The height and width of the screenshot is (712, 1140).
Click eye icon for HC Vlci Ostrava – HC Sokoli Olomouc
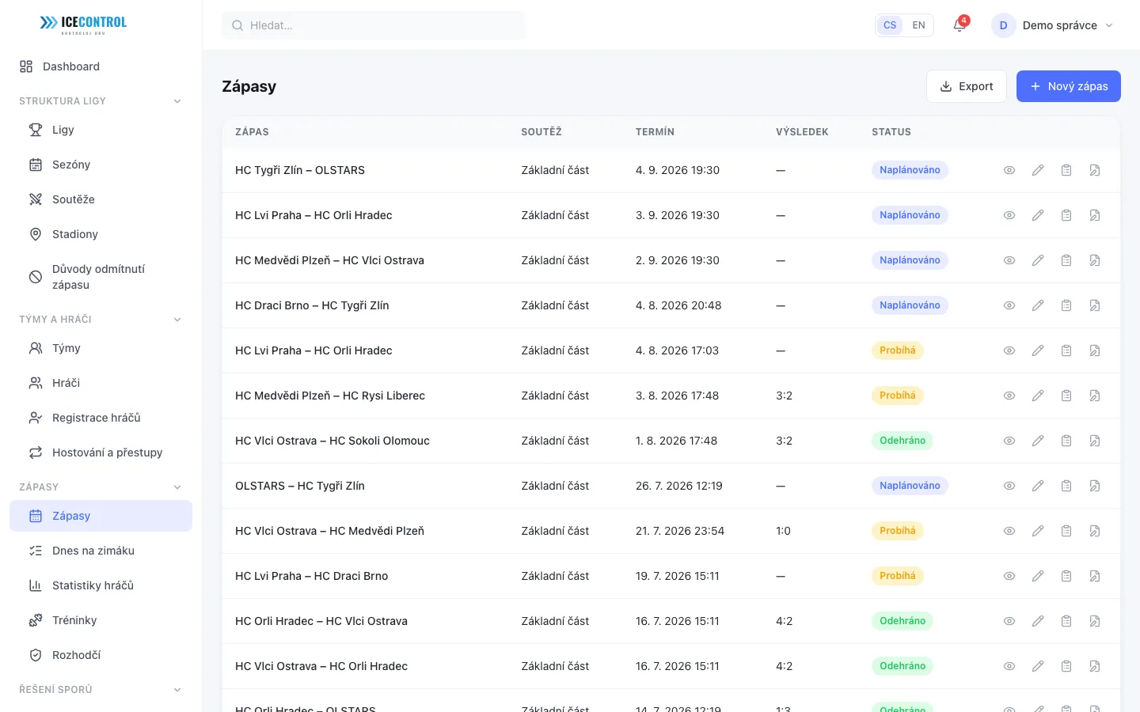click(x=1009, y=441)
